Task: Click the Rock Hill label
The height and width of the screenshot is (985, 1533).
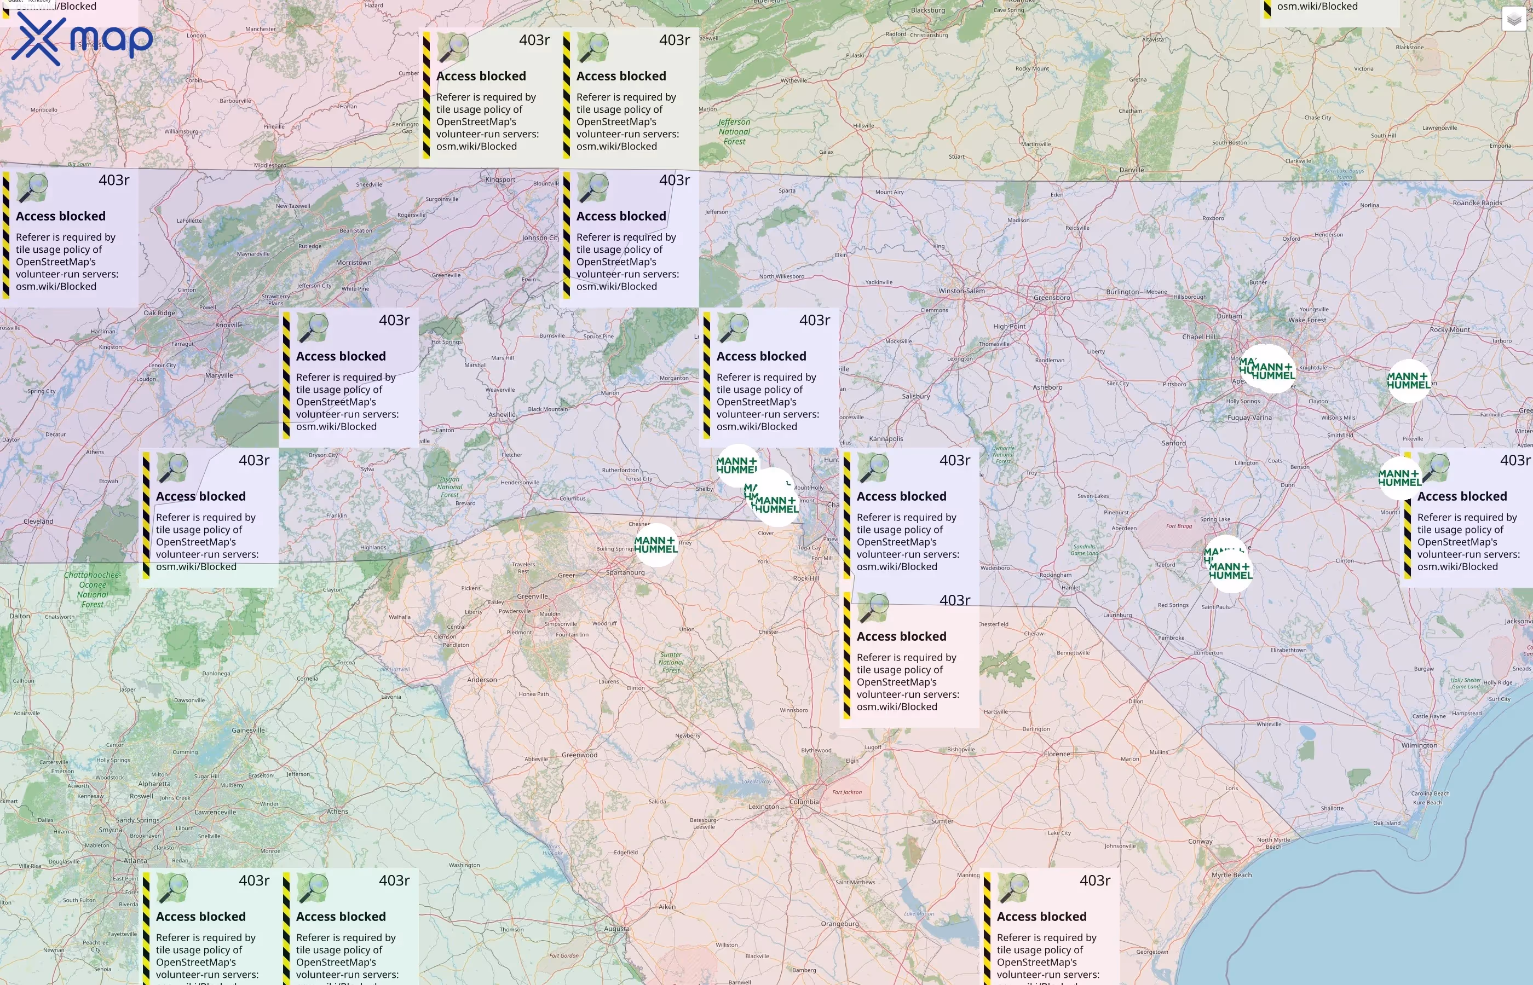Action: pyautogui.click(x=806, y=578)
